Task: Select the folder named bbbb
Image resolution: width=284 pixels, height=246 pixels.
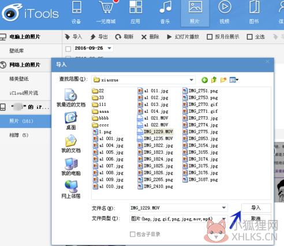Action: pos(100,118)
